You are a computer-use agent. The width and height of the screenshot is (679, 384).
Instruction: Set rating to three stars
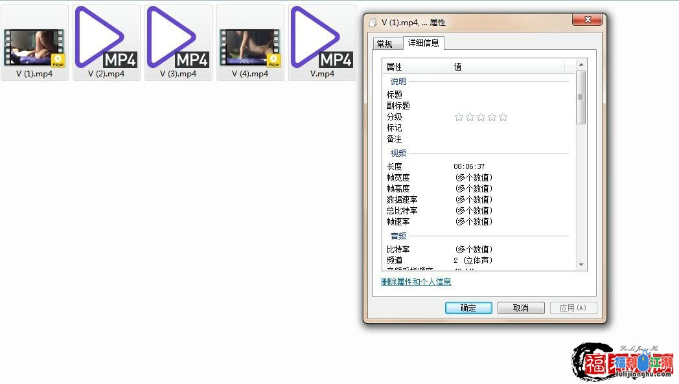point(481,117)
